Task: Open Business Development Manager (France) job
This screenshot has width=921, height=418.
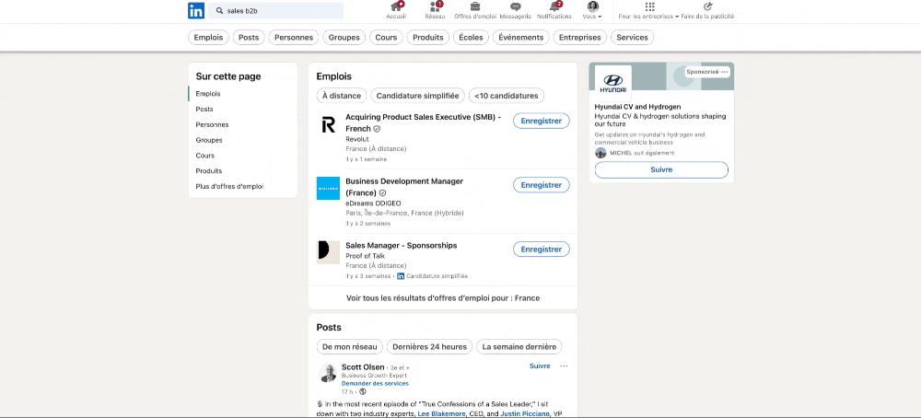Action: tap(404, 187)
